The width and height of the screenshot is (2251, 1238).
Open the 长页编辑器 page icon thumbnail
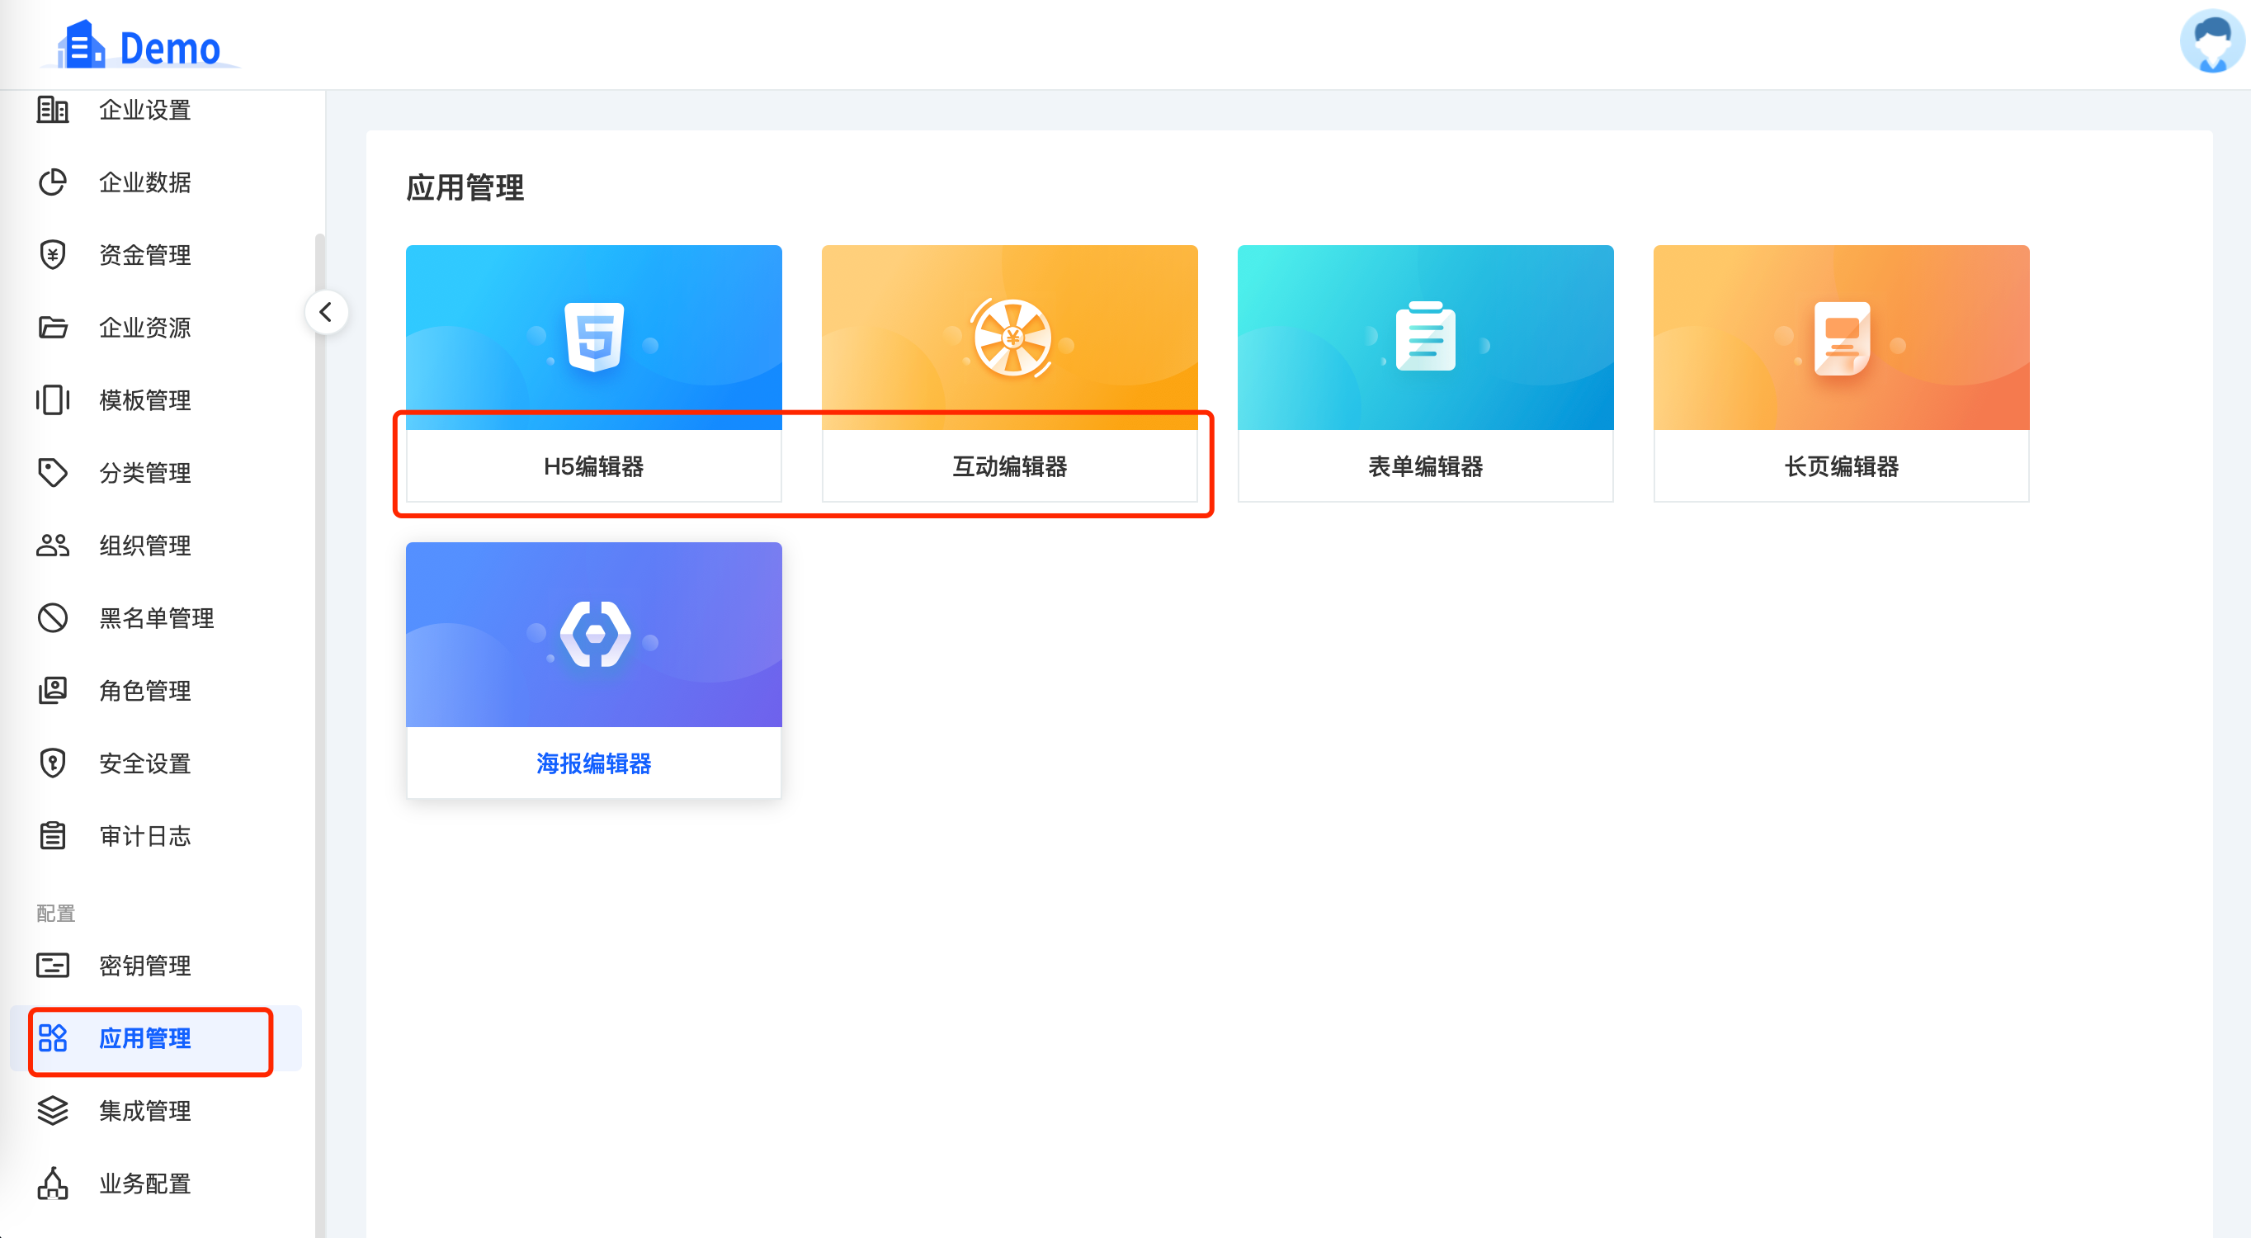click(x=1841, y=337)
